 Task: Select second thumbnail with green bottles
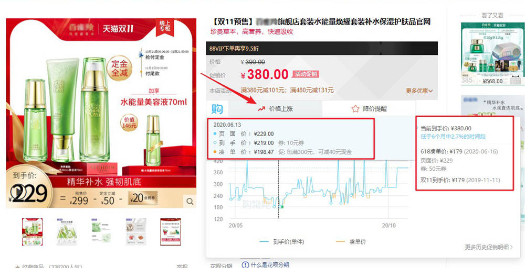click(x=67, y=232)
